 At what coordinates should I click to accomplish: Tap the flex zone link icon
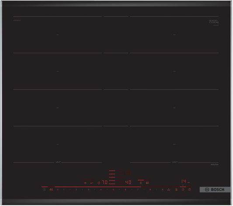point(141,183)
